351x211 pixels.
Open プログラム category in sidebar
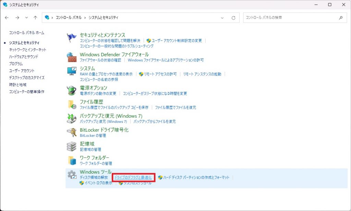coord(16,63)
